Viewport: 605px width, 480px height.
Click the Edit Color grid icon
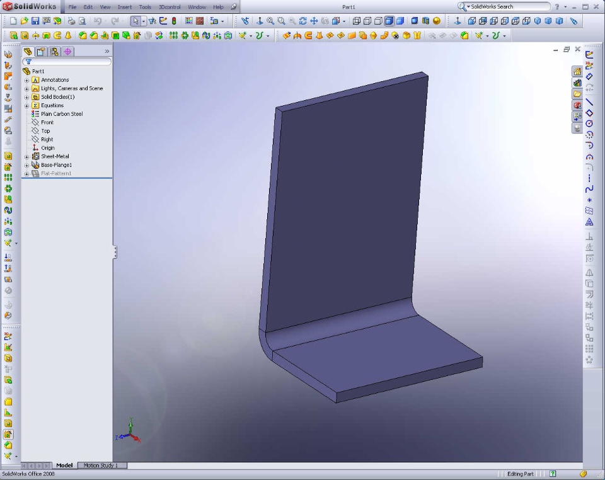coord(188,21)
